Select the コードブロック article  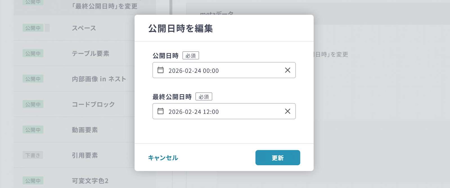click(93, 104)
